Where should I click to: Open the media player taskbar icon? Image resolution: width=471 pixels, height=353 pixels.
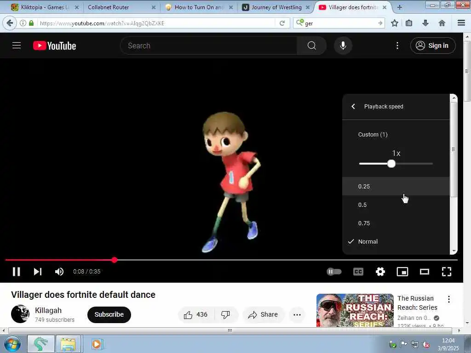97,344
